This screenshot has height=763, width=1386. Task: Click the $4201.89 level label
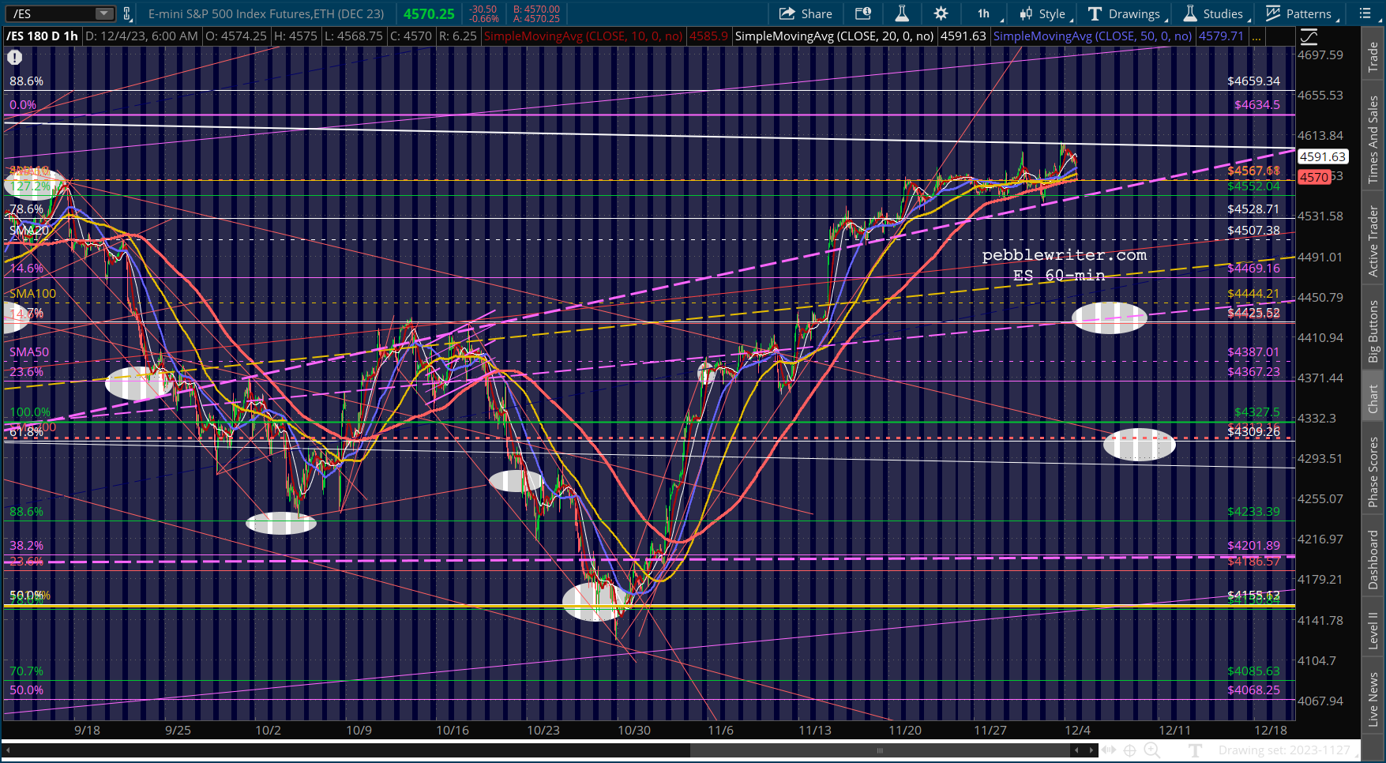(1254, 546)
